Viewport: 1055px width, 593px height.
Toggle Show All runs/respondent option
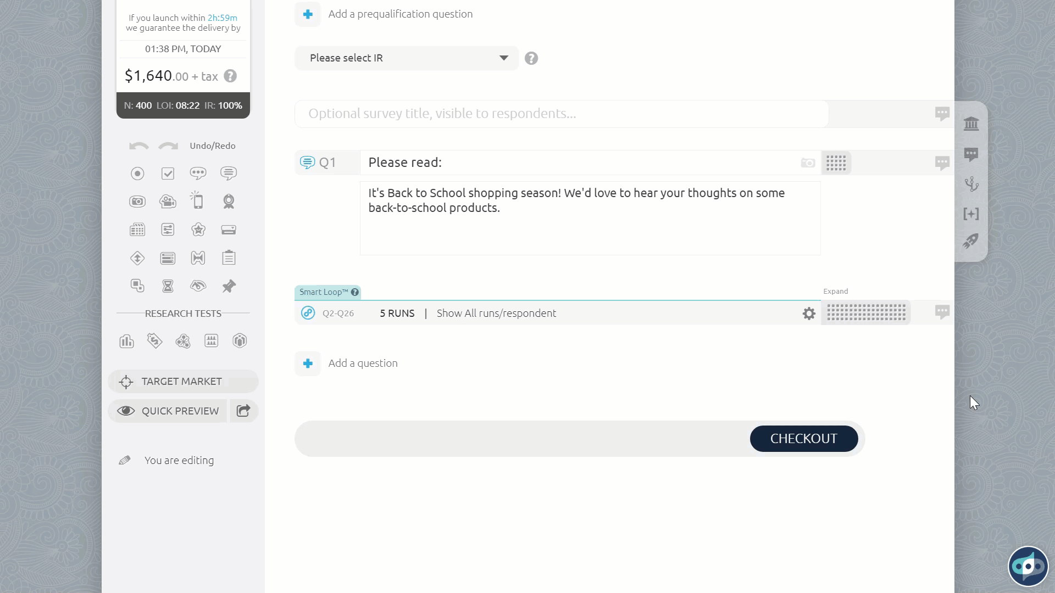point(497,313)
